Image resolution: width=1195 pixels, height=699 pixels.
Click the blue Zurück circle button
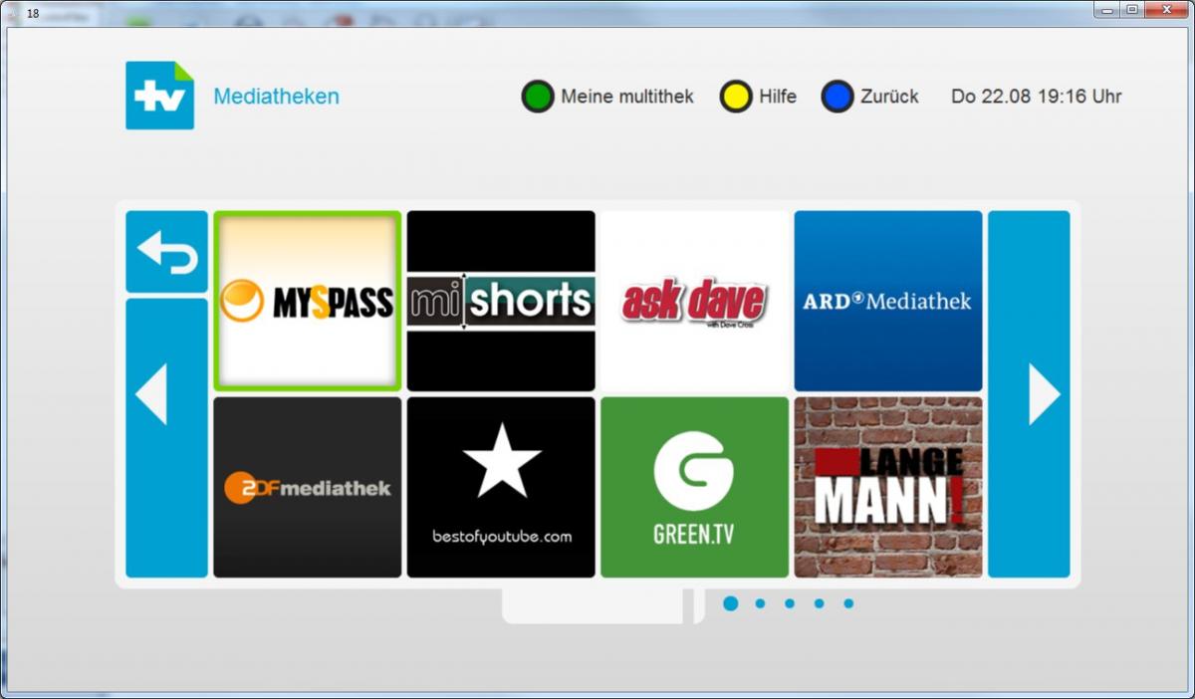(837, 97)
